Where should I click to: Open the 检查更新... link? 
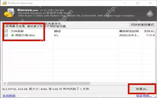(144, 96)
